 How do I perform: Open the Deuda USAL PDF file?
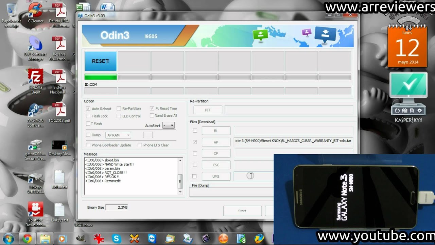pyautogui.click(x=59, y=15)
